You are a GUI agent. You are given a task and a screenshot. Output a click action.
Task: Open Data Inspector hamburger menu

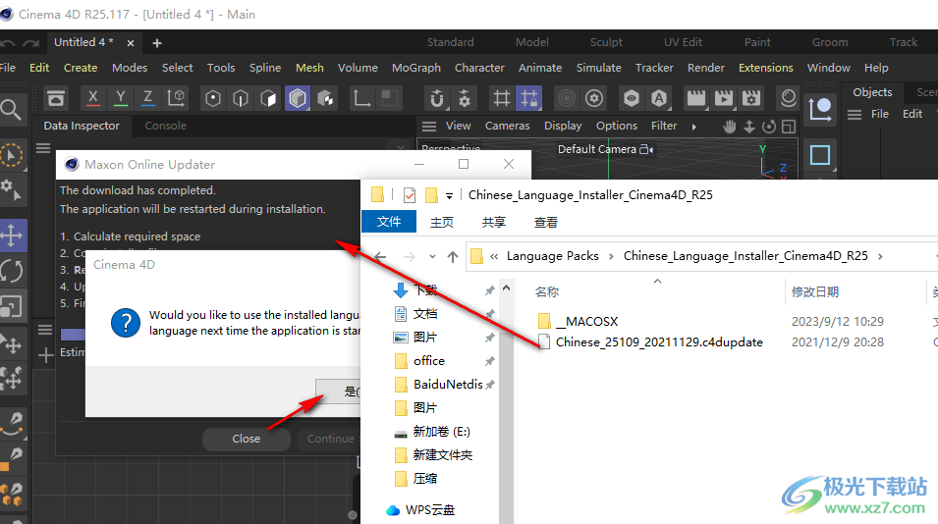(43, 148)
